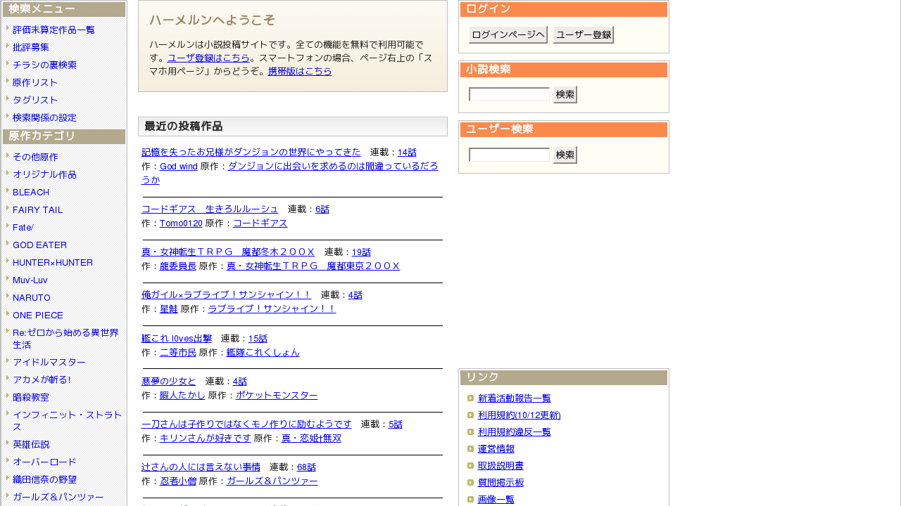Open the 14話 chapter link
This screenshot has width=901, height=506.
407,152
